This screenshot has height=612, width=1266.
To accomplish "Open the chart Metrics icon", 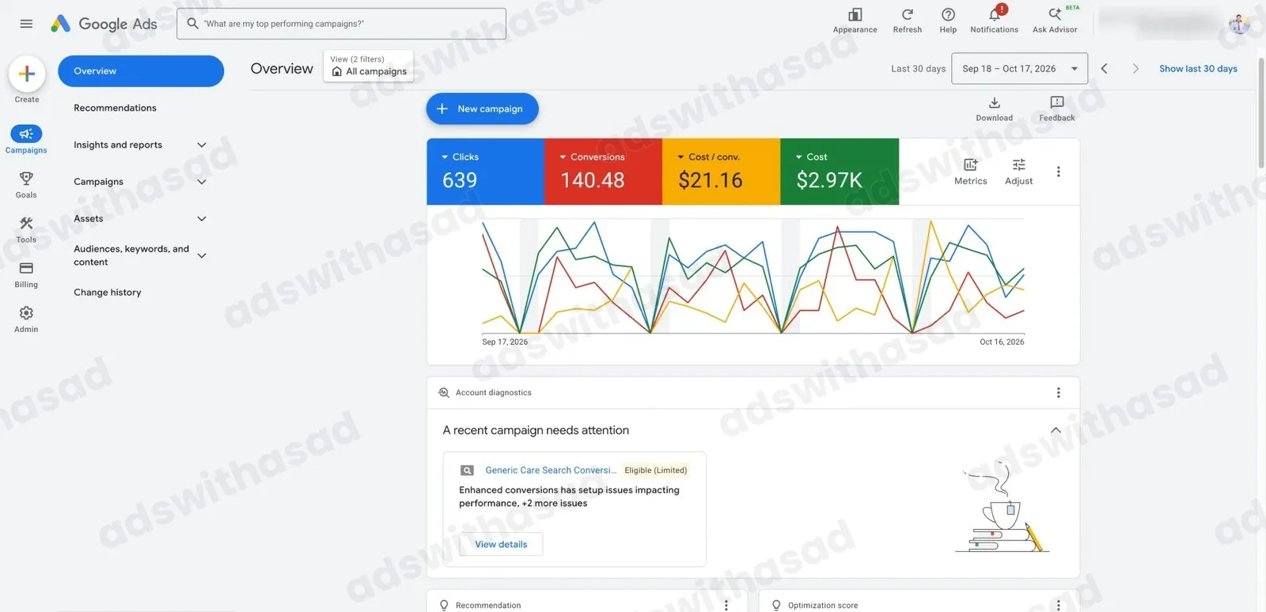I will [971, 164].
